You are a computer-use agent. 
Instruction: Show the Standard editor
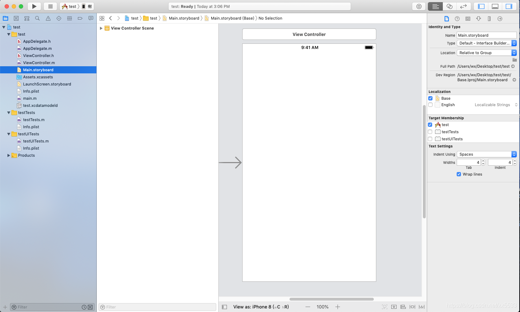coord(435,6)
